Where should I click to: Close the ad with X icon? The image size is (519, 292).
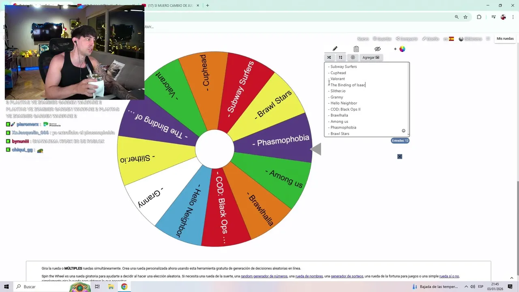click(x=399, y=157)
